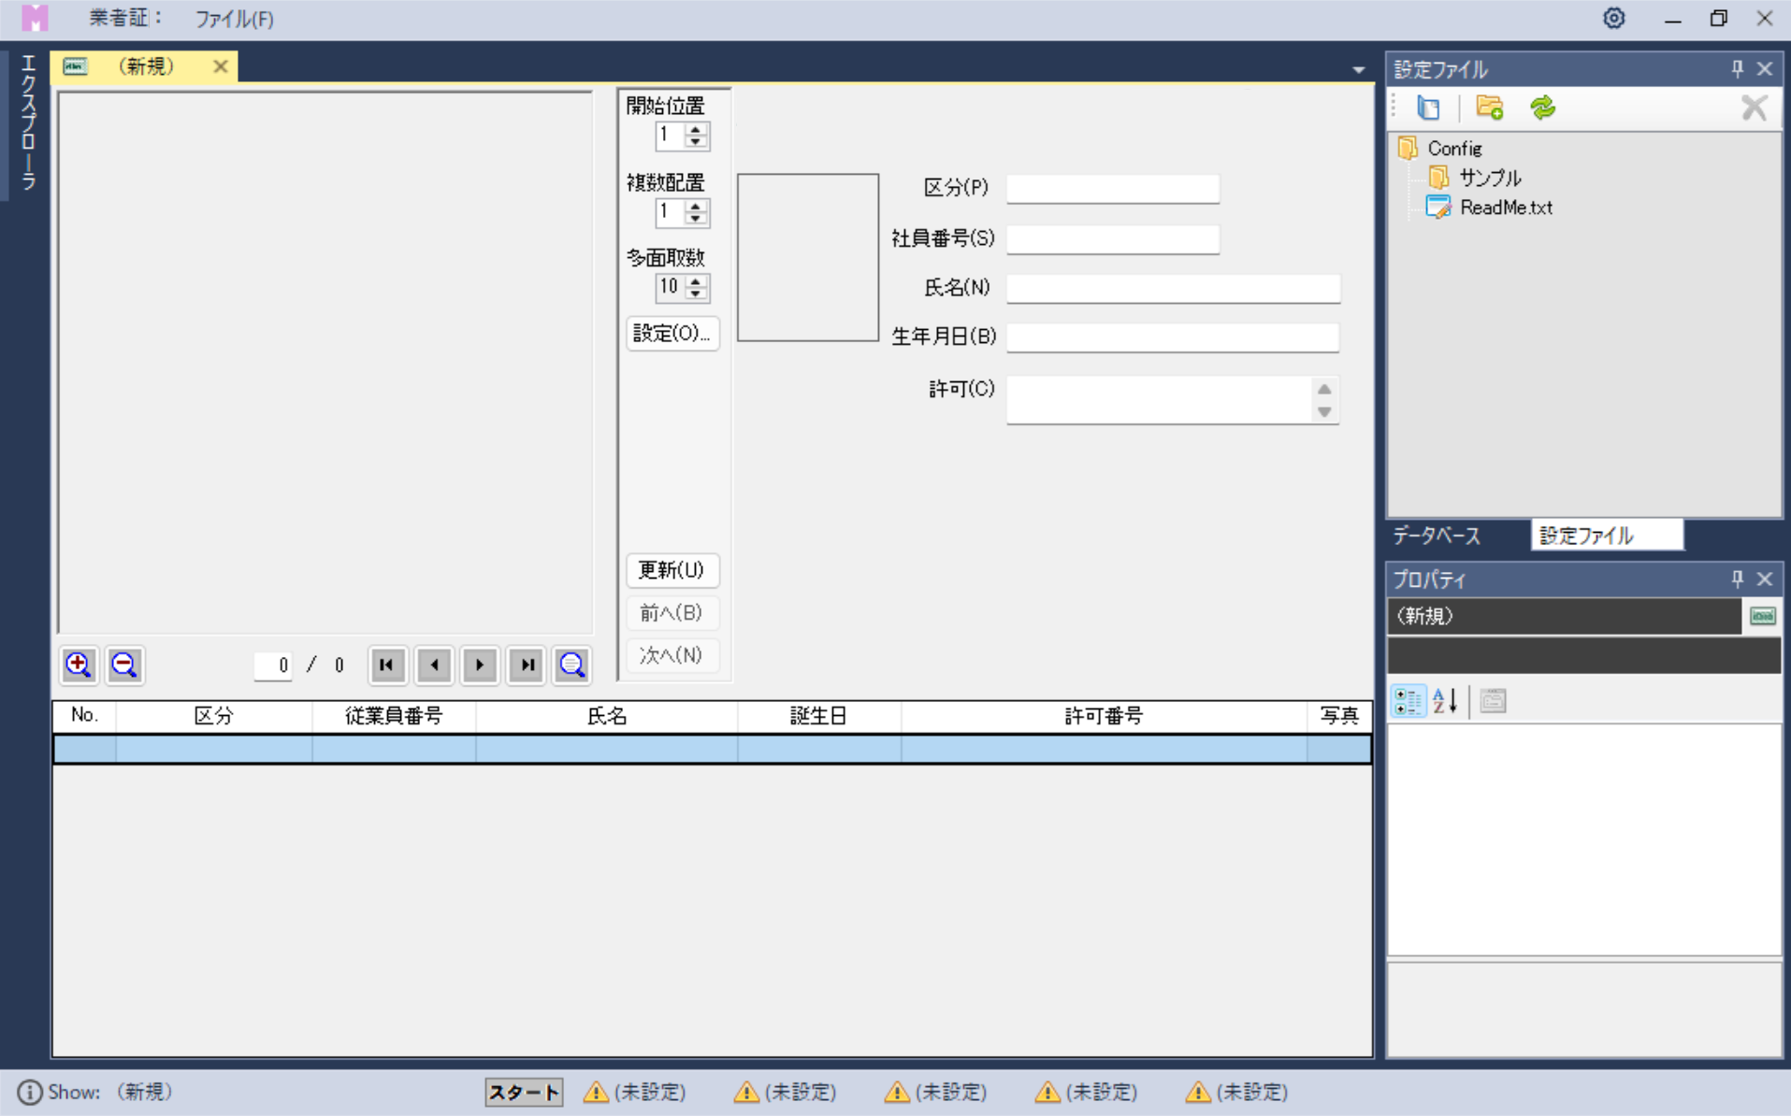Click the categorized view icon in プロパティ

pyautogui.click(x=1408, y=701)
